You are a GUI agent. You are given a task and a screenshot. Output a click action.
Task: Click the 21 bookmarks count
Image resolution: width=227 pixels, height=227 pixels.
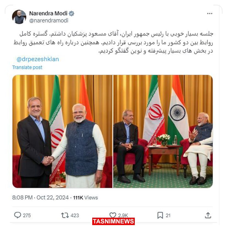[x=168, y=215]
